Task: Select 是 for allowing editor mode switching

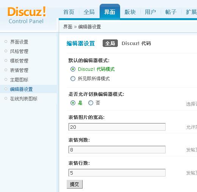Action: point(73,103)
